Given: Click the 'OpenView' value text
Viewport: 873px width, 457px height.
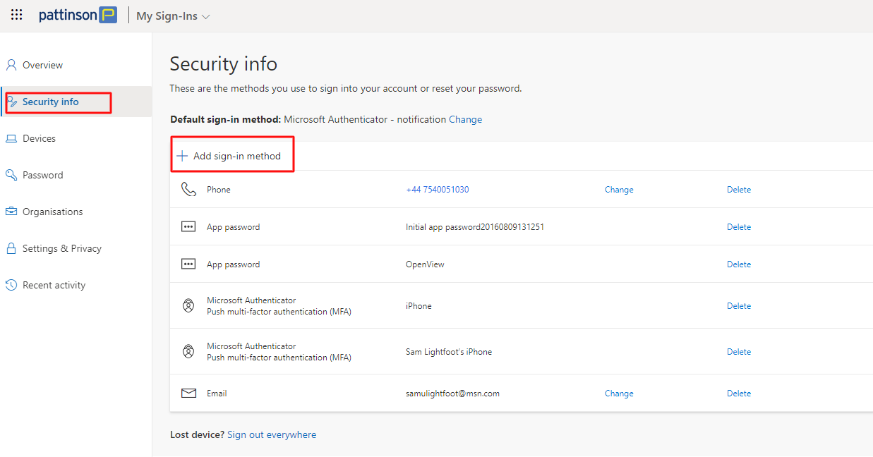Looking at the screenshot, I should point(425,264).
